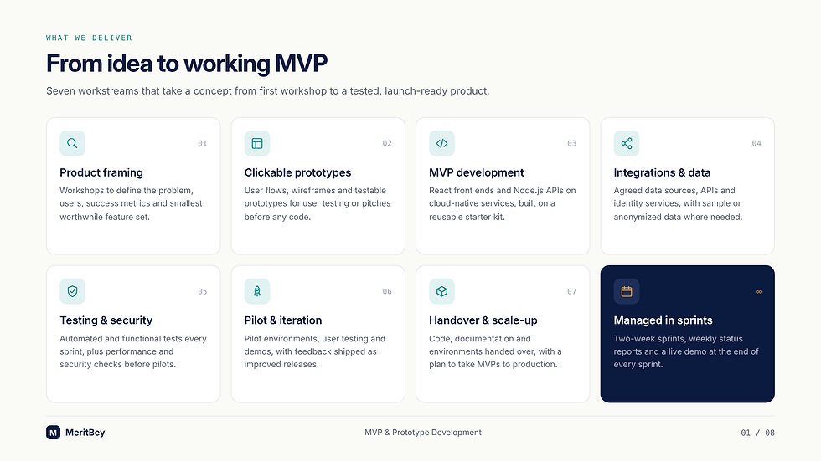Select the Product framing heading
Image resolution: width=821 pixels, height=461 pixels.
pos(101,172)
